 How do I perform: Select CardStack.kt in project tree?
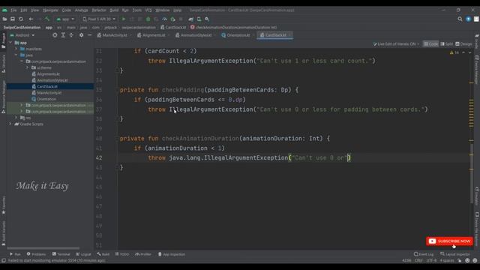[47, 87]
